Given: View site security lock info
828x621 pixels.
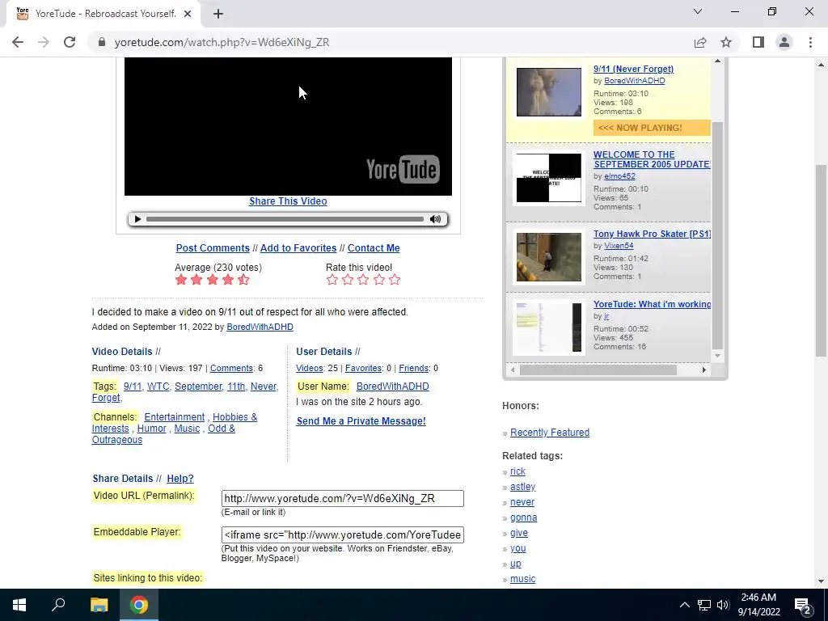Looking at the screenshot, I should [x=102, y=42].
